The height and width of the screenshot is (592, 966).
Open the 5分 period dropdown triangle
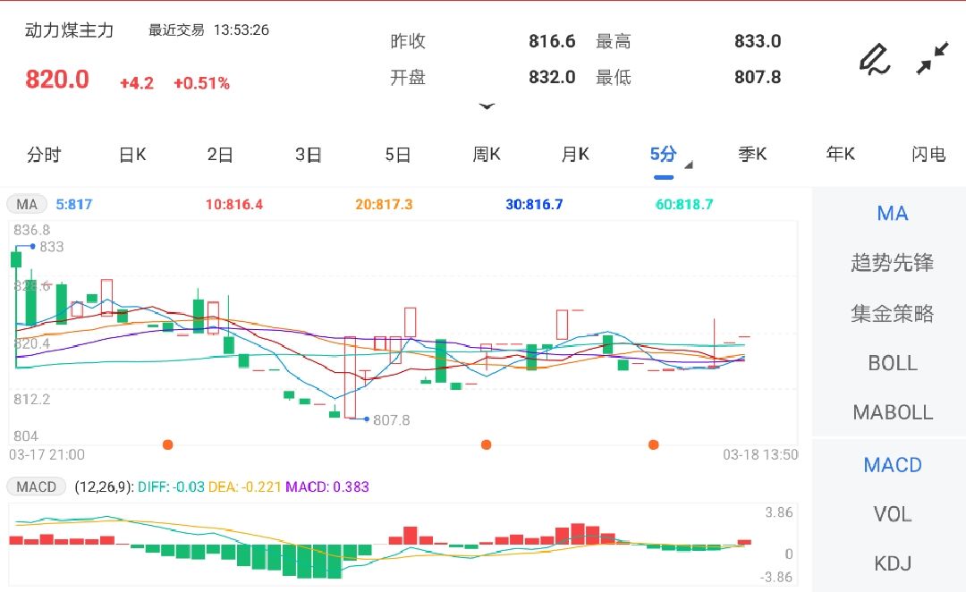689,165
